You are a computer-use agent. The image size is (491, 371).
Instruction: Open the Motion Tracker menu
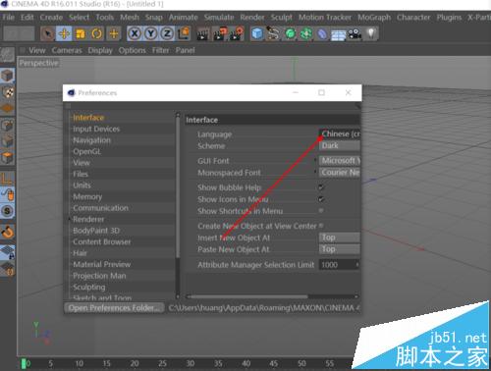click(325, 18)
